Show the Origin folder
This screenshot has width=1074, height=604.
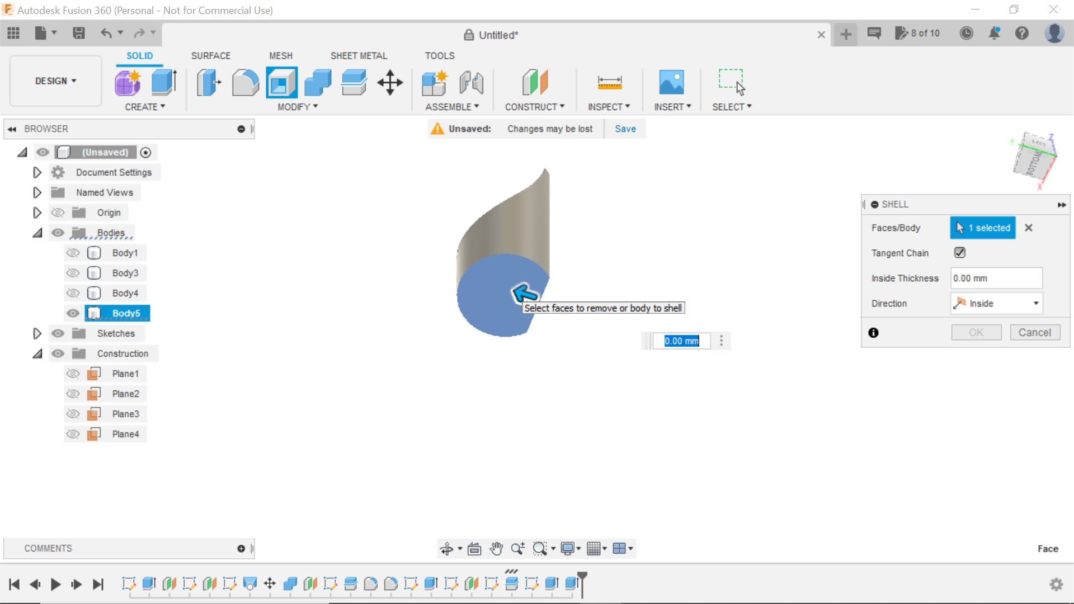click(58, 213)
